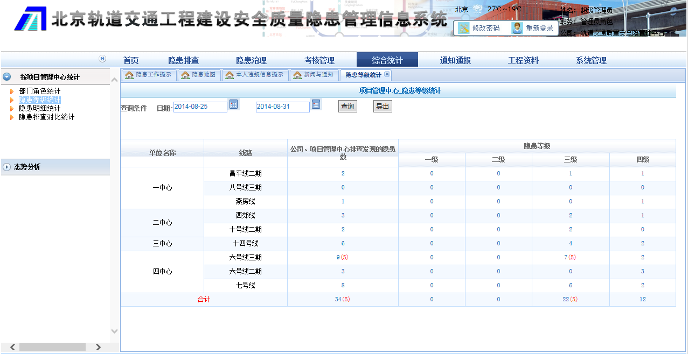
Task: Close the 隐患等级统计 tab
Action: tap(387, 74)
